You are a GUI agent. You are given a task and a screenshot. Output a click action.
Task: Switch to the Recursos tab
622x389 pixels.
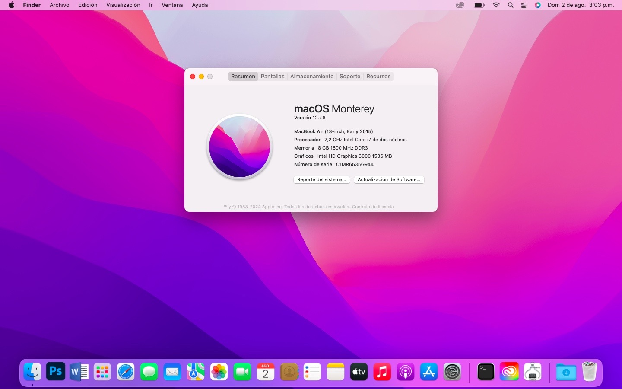tap(378, 77)
